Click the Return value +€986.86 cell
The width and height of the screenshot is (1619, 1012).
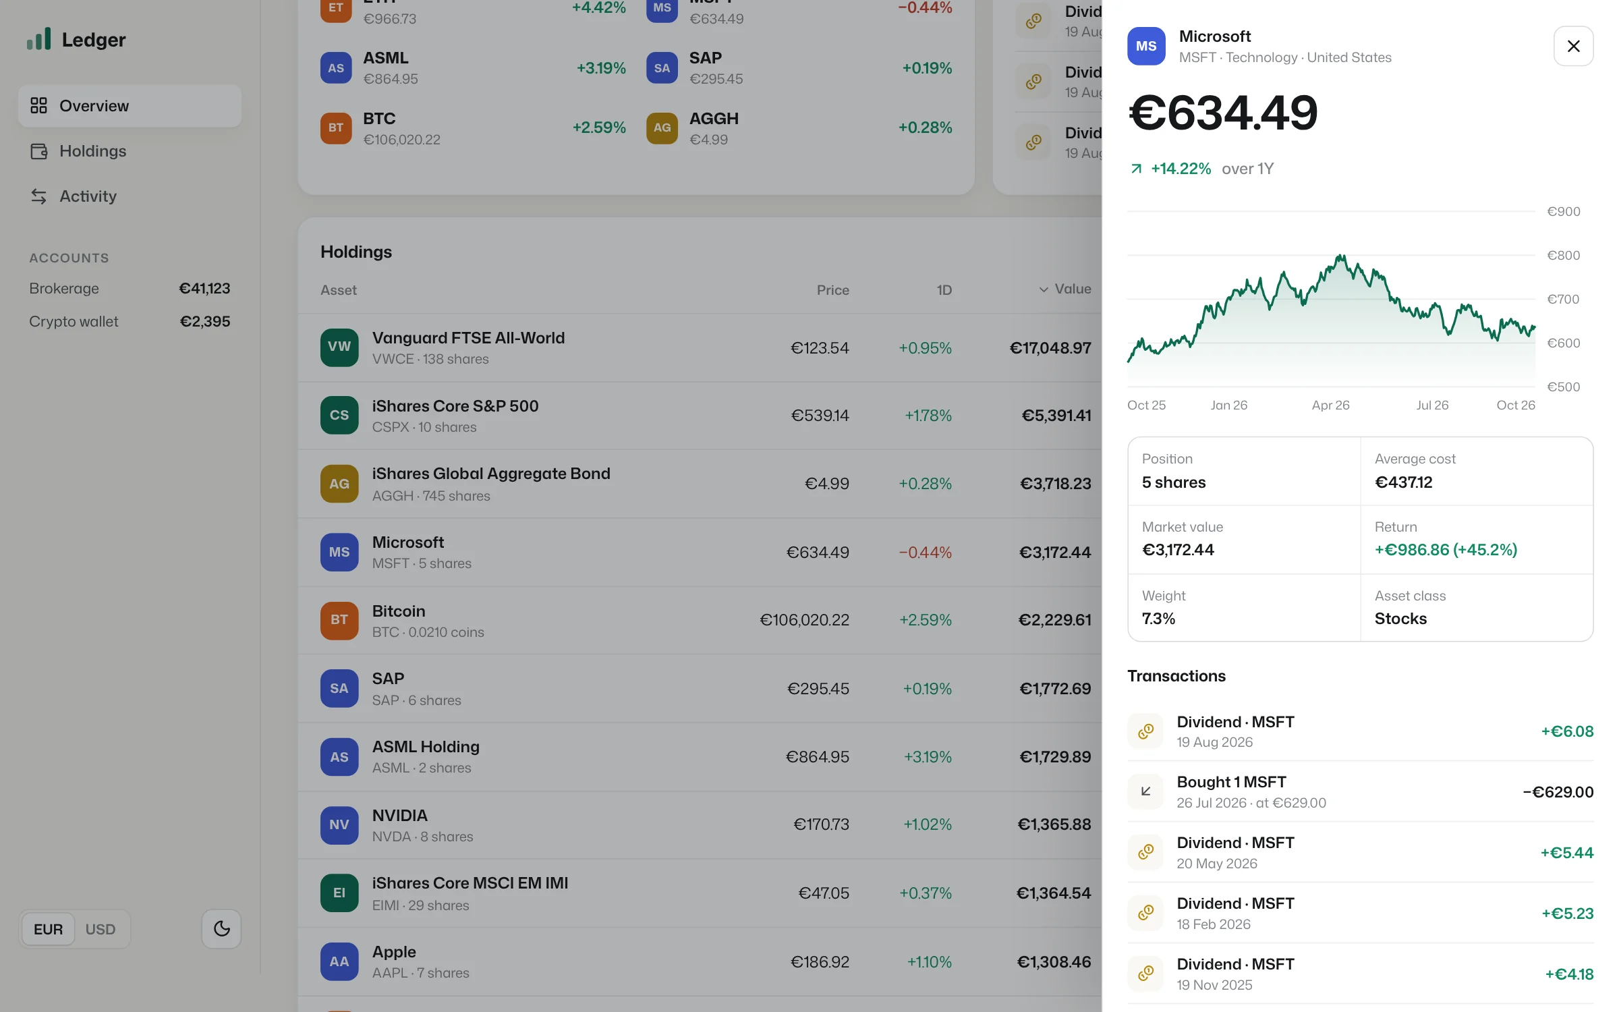(1477, 539)
